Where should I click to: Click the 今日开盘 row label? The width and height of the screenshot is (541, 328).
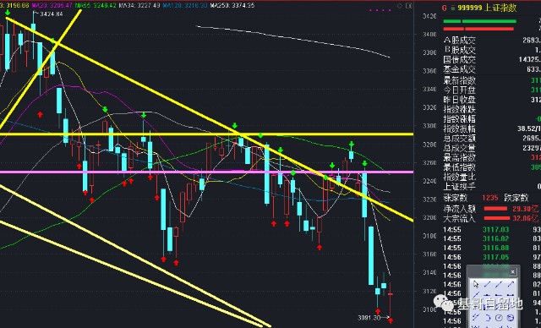tap(460, 90)
